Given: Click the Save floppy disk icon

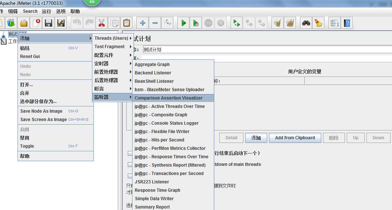Looking at the screenshot, I should (48, 23).
